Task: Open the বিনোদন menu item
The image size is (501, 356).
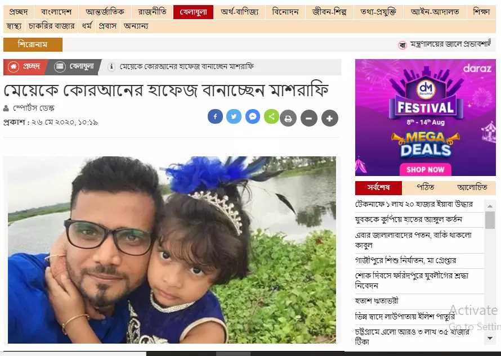Action: tap(285, 12)
